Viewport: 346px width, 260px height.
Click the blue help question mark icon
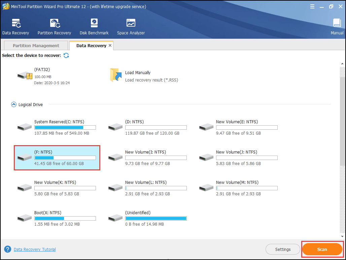tap(7, 249)
